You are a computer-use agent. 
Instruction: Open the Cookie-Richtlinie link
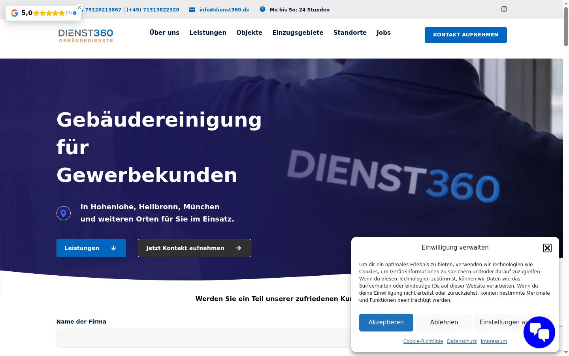click(423, 341)
